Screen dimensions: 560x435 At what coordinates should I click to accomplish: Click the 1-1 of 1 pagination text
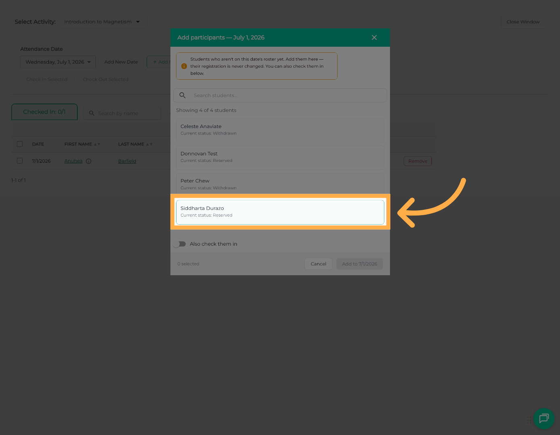point(19,180)
